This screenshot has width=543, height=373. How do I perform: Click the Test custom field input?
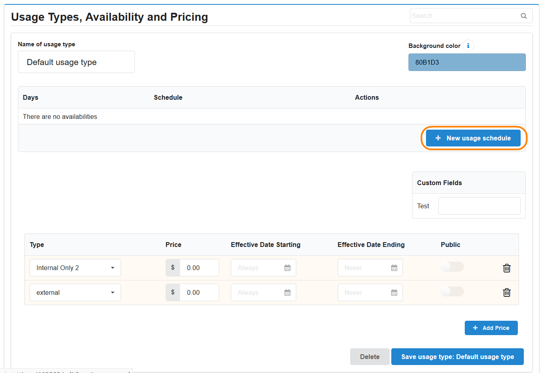click(x=479, y=206)
